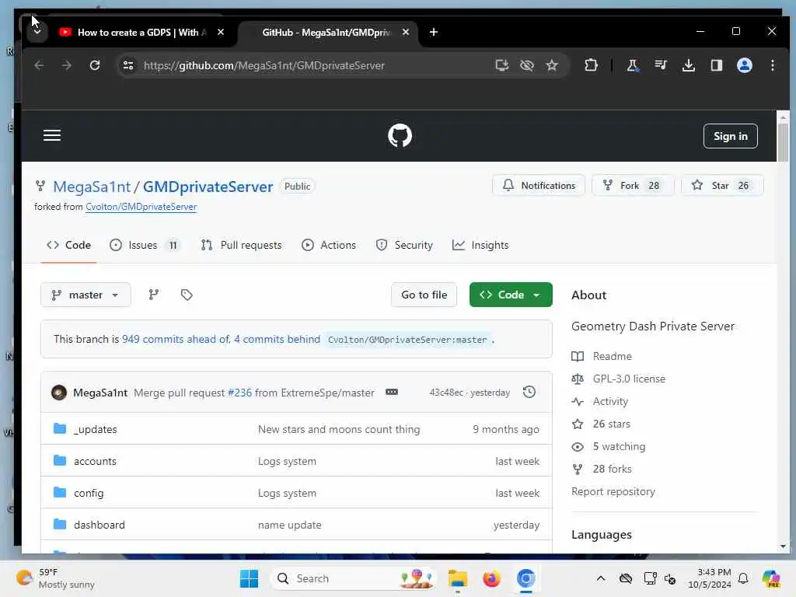
Task: Go back to the previous page
Action: tap(39, 65)
